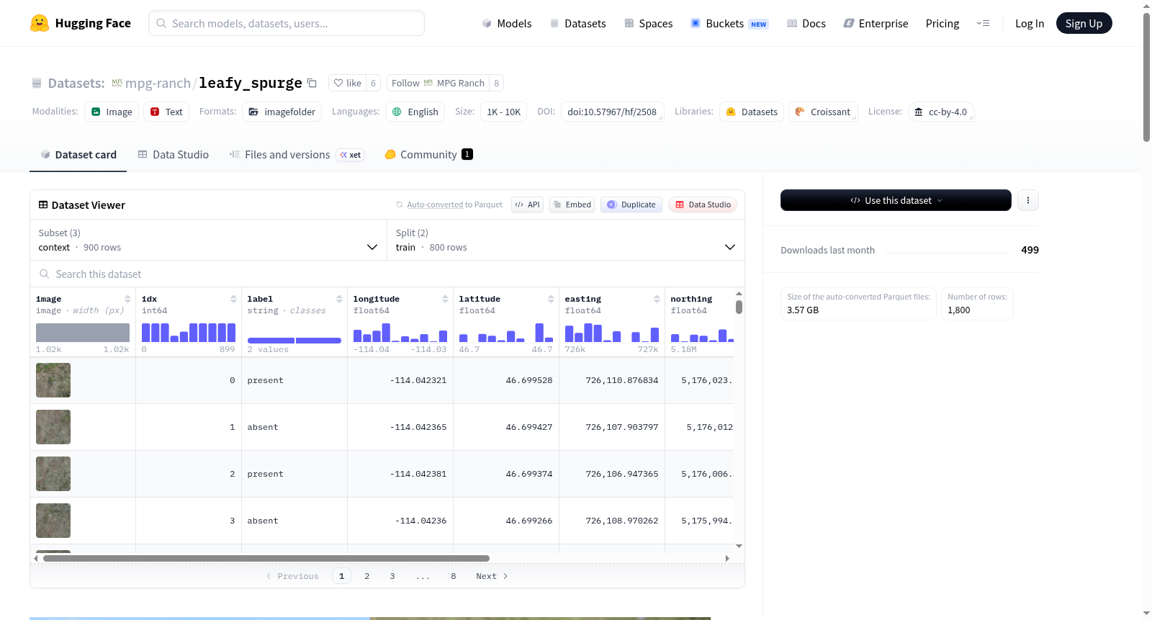1152x620 pixels.
Task: Sort the idx column
Action: click(233, 299)
